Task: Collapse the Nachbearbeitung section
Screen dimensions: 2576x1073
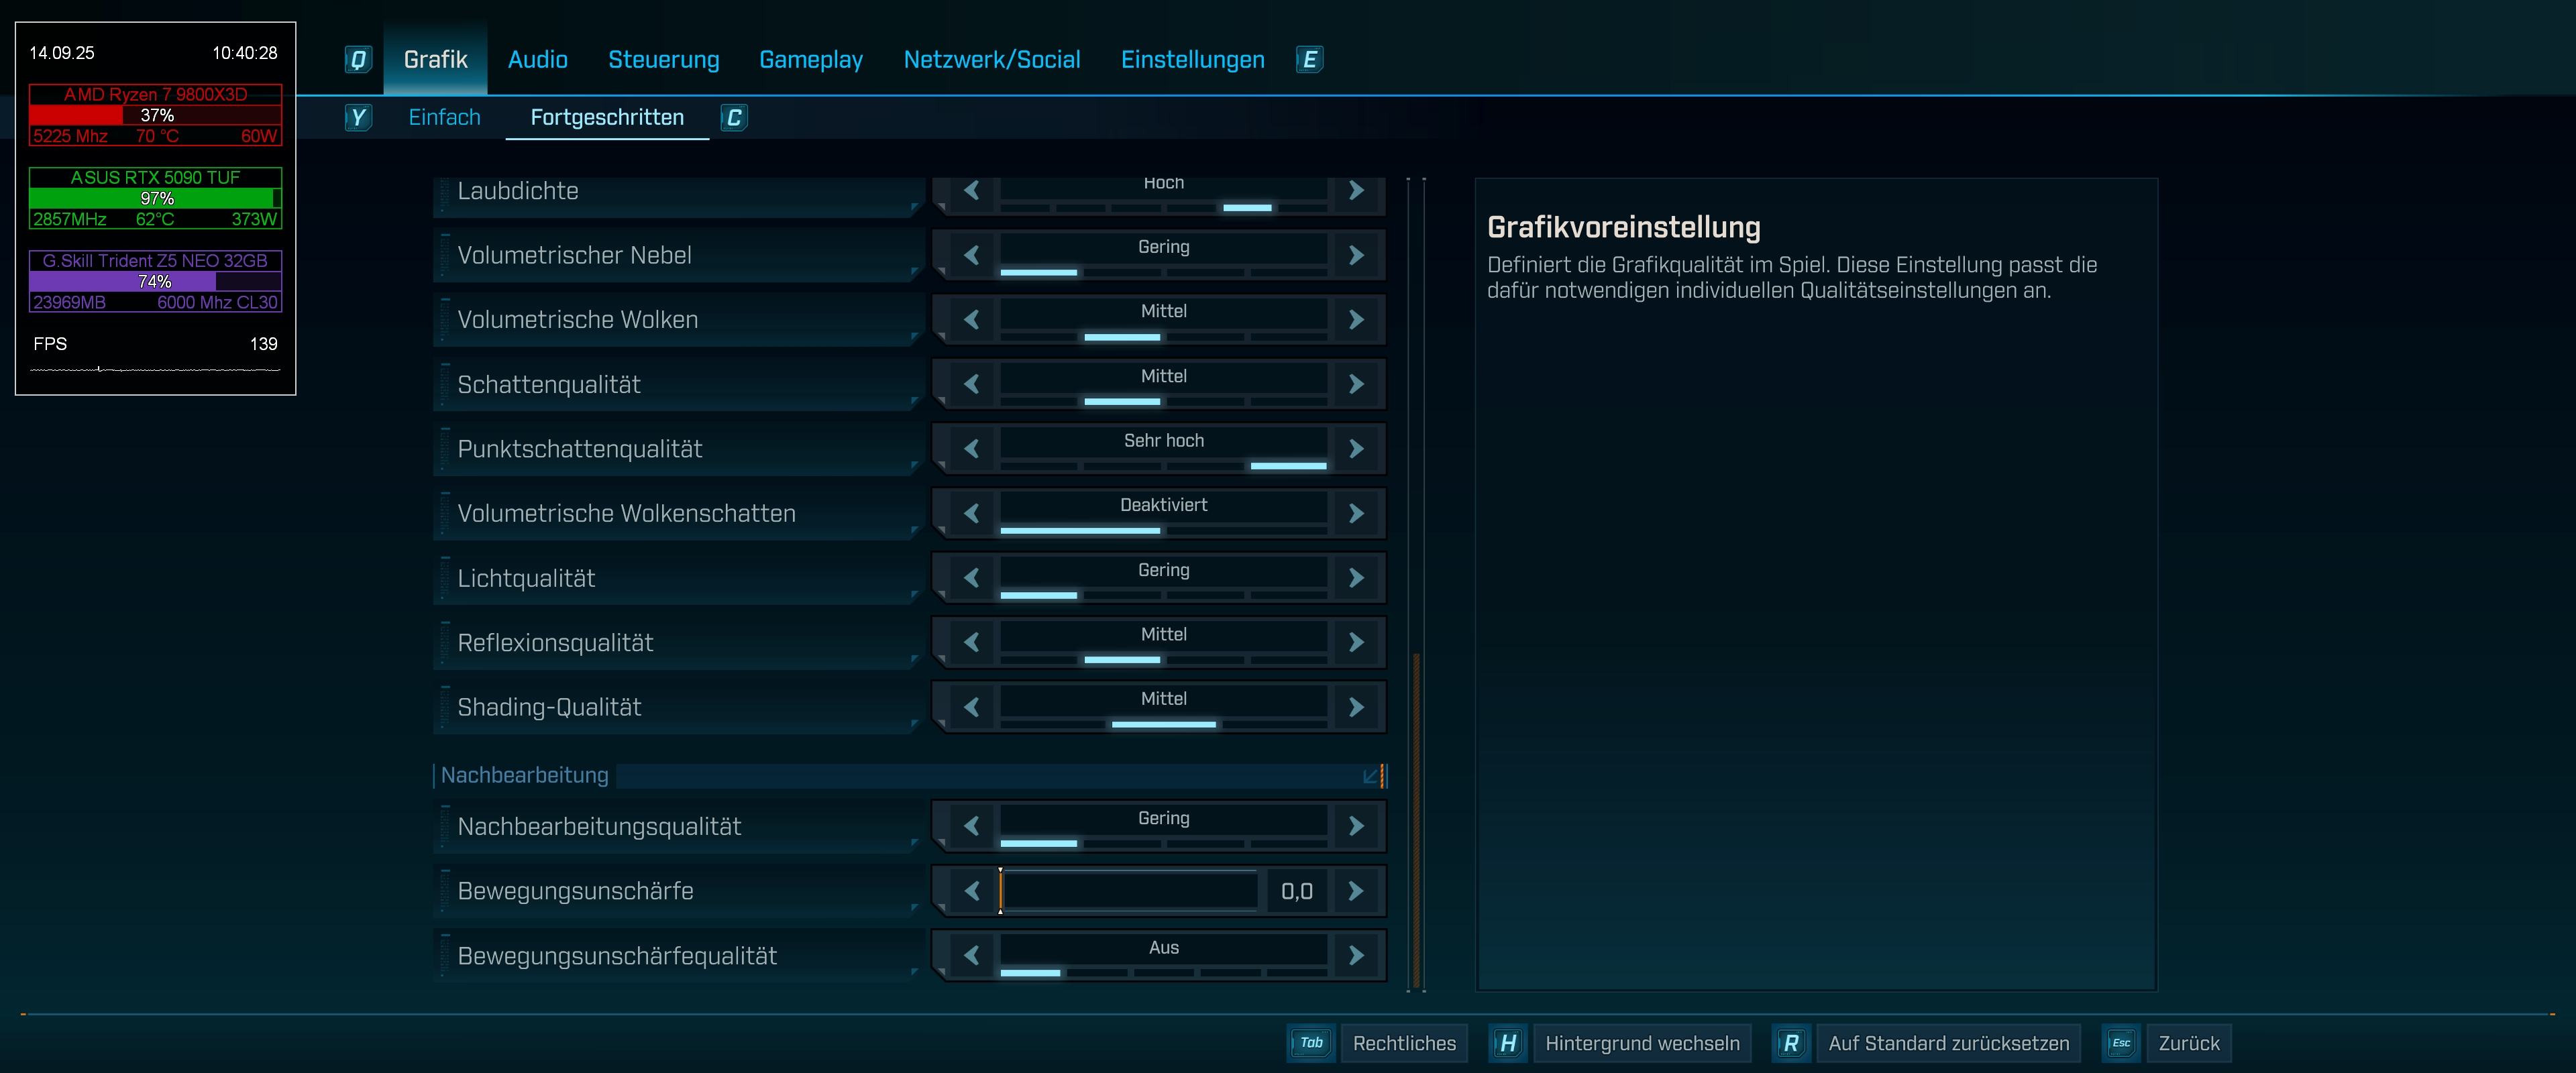Action: (x=1372, y=776)
